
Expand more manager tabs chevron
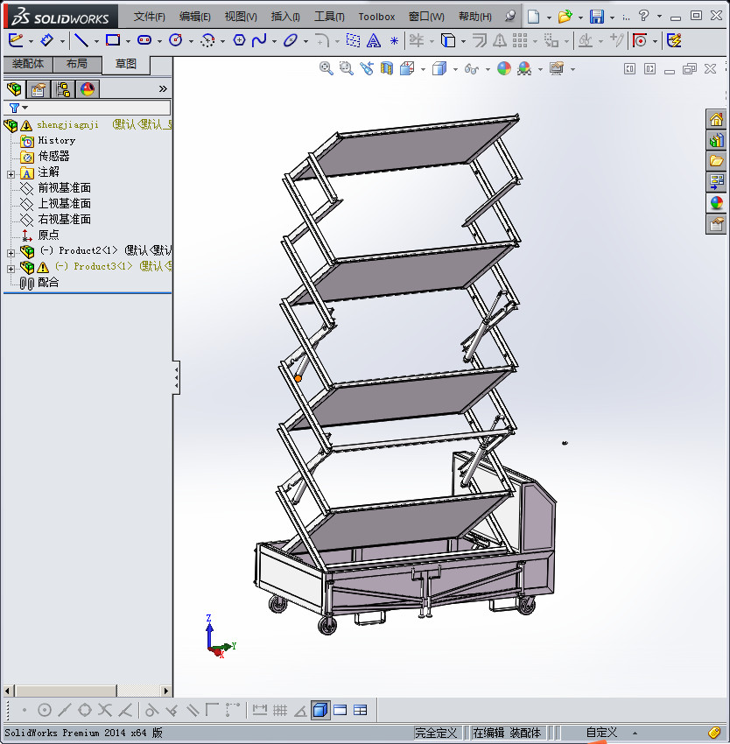(x=163, y=88)
